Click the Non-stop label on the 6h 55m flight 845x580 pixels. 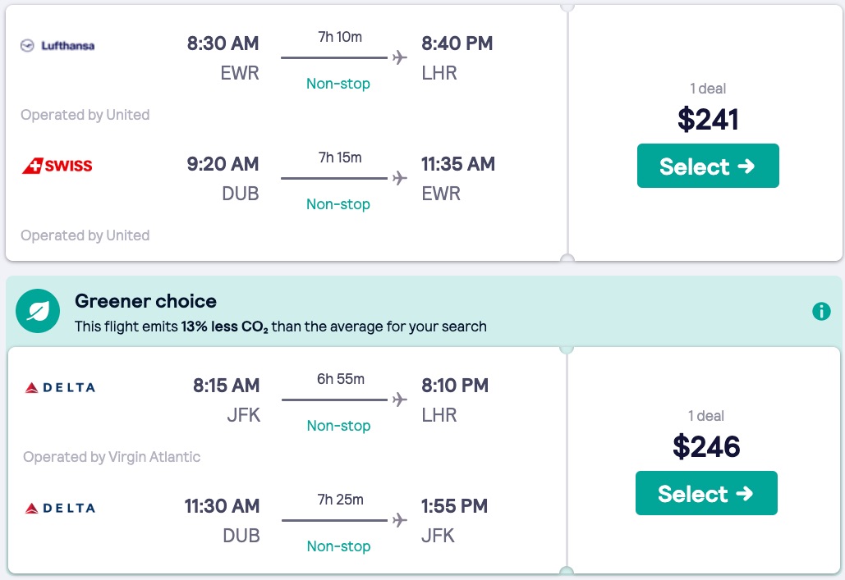click(338, 426)
